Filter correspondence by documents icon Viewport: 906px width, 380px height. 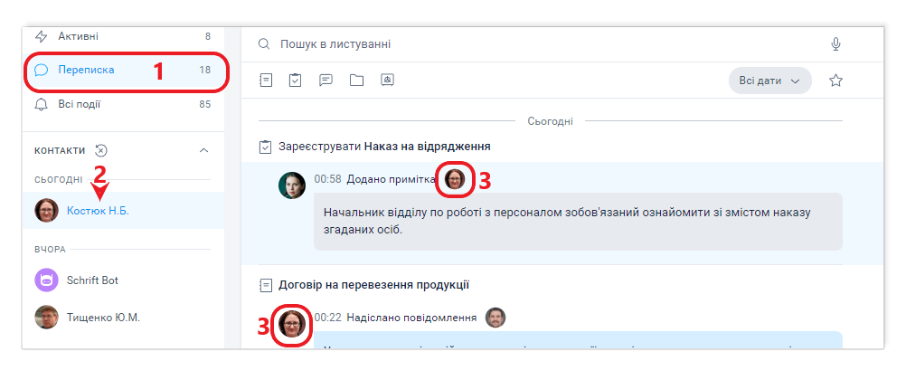tap(266, 81)
